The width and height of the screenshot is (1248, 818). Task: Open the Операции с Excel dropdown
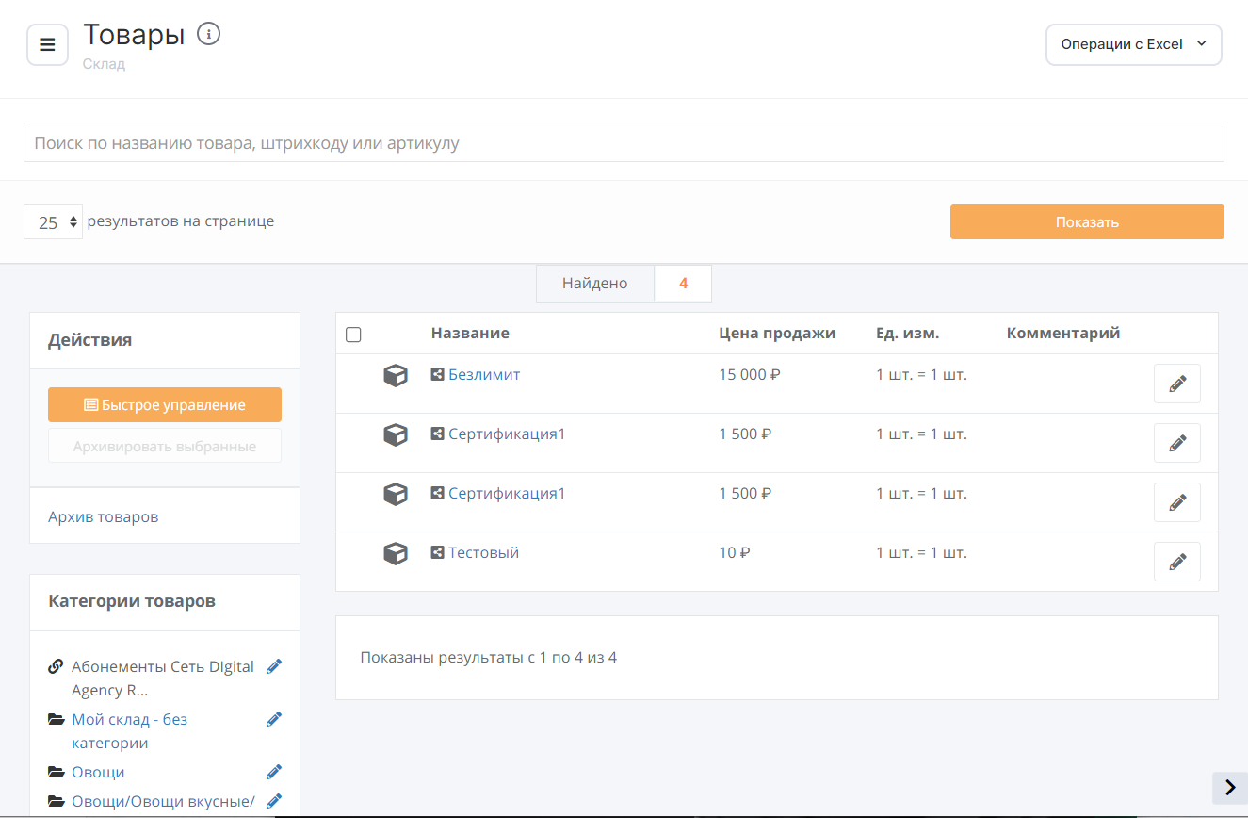pyautogui.click(x=1133, y=44)
